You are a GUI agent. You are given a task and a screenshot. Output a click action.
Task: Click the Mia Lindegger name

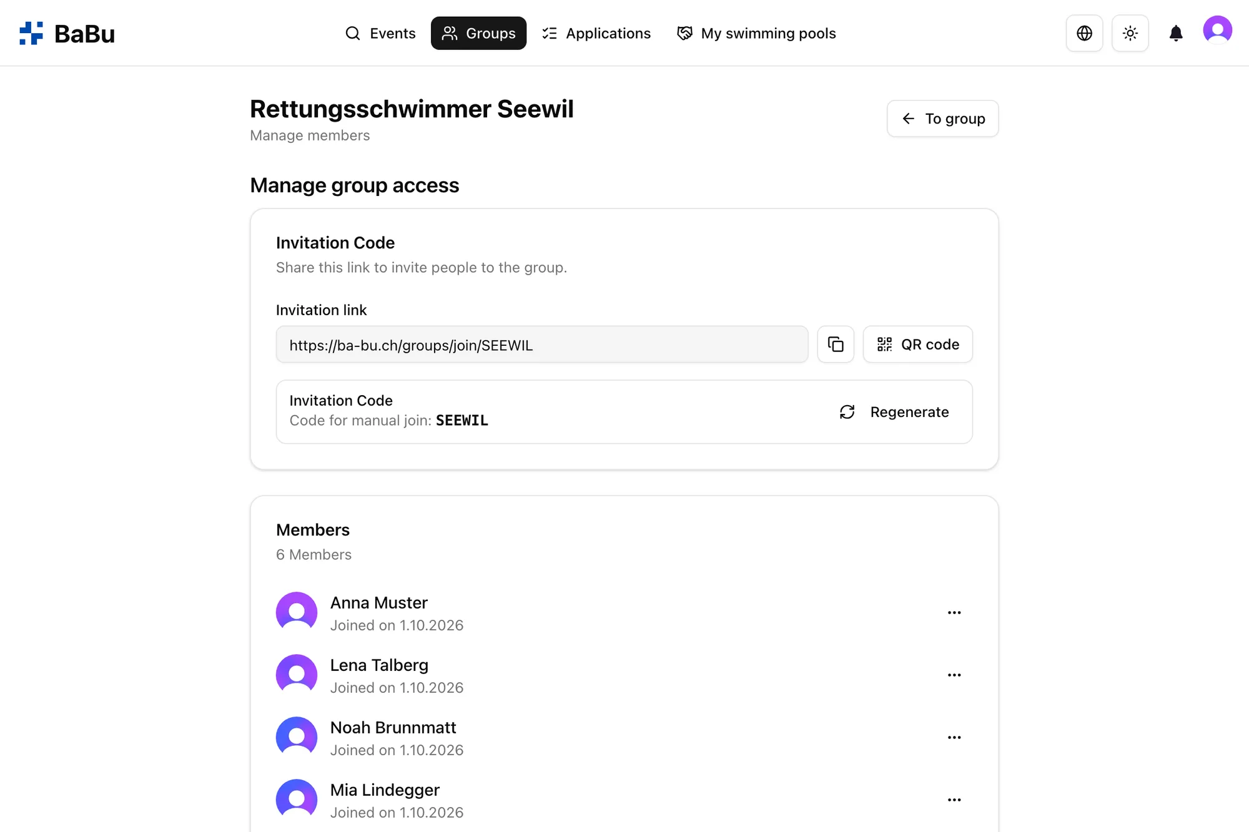click(385, 790)
